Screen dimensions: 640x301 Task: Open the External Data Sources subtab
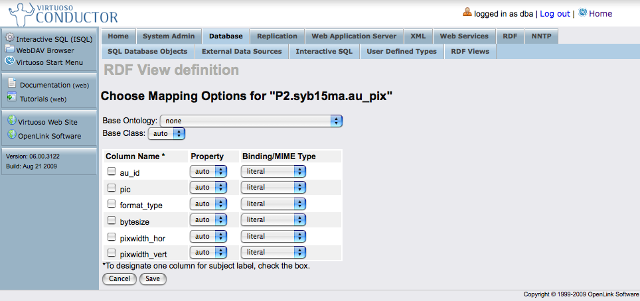[242, 51]
